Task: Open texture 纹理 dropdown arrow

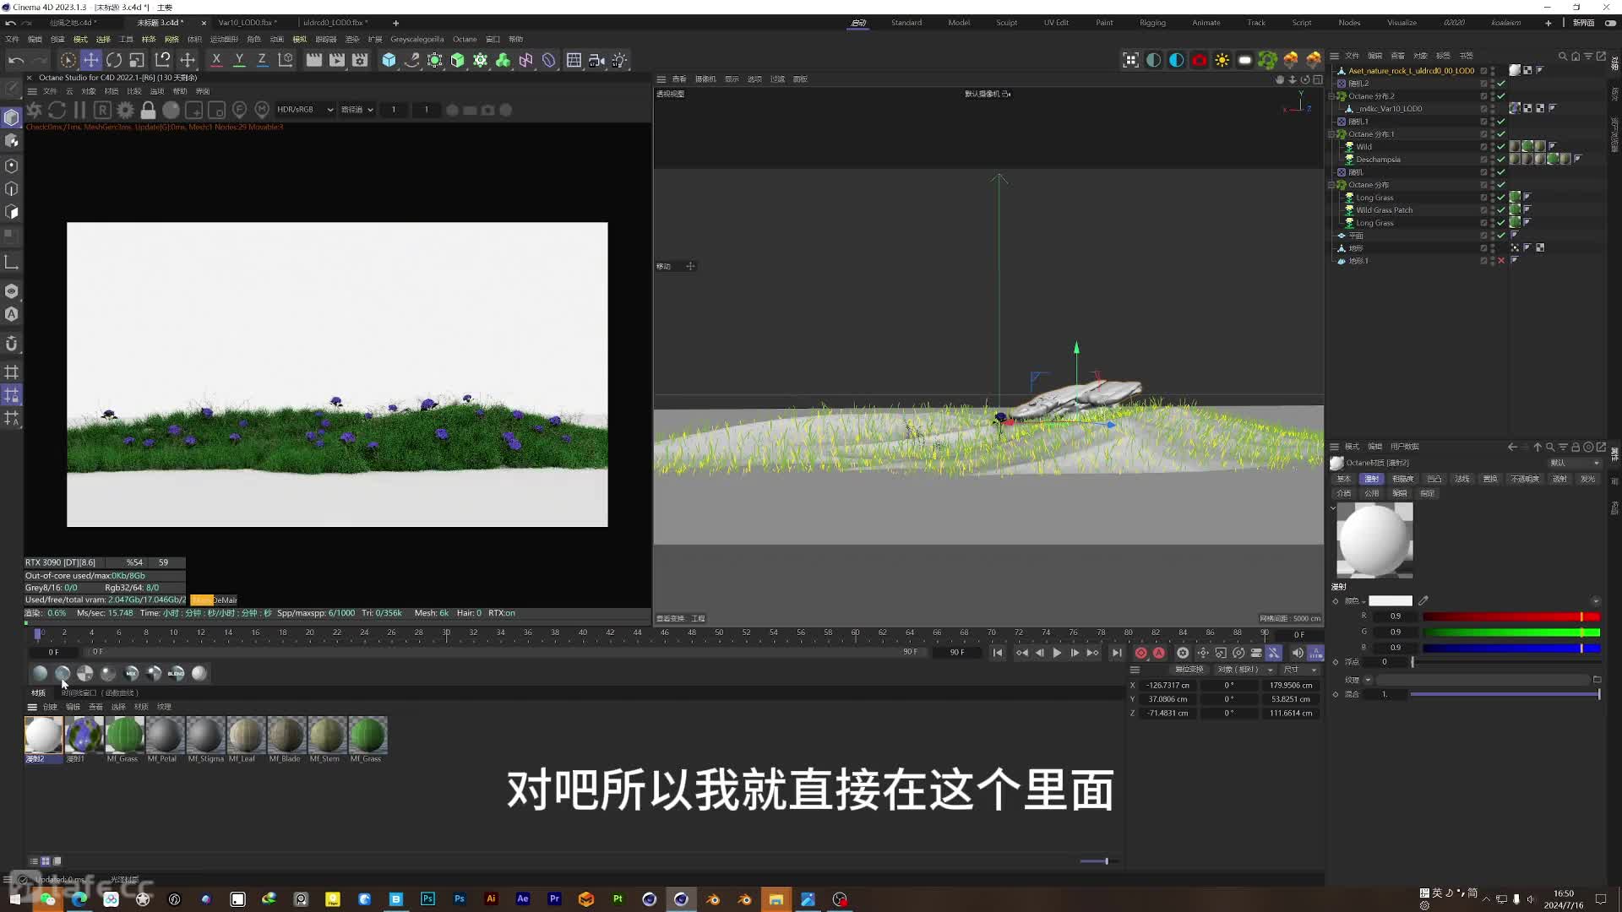Action: (1368, 680)
